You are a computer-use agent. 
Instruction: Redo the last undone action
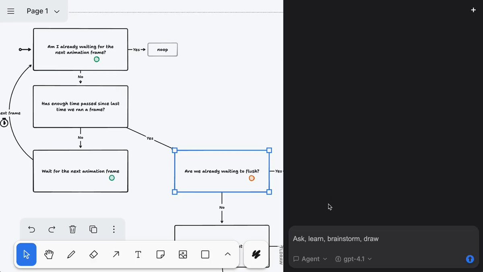[52, 229]
